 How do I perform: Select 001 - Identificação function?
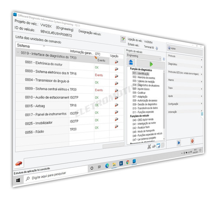click(141, 73)
